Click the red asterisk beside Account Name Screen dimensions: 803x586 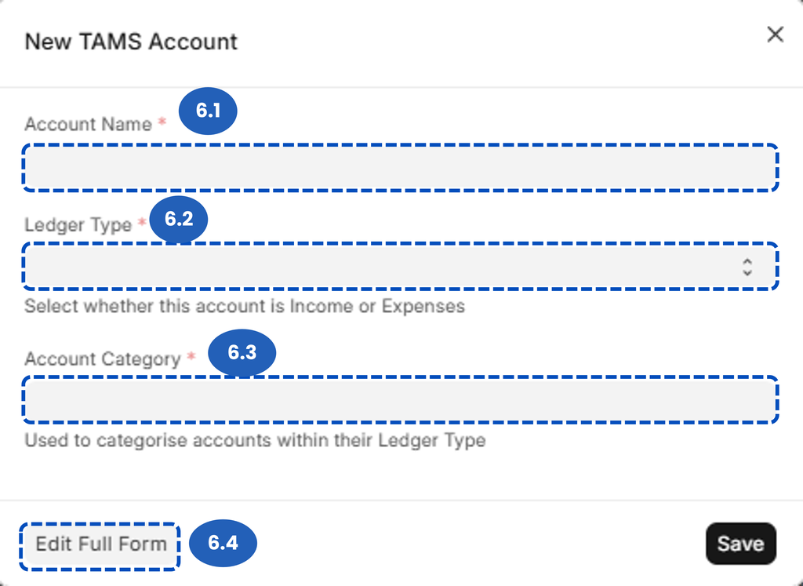click(162, 122)
